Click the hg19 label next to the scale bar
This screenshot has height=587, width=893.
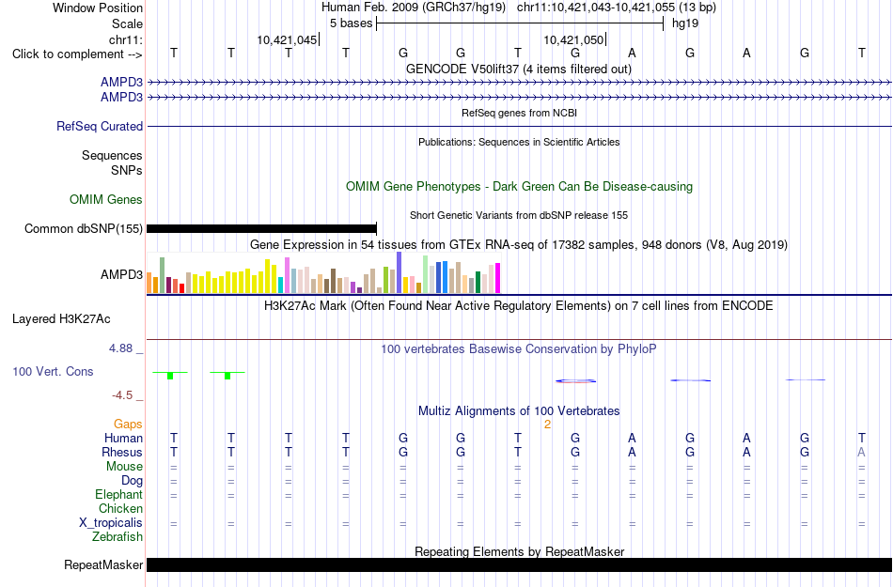[x=685, y=23]
